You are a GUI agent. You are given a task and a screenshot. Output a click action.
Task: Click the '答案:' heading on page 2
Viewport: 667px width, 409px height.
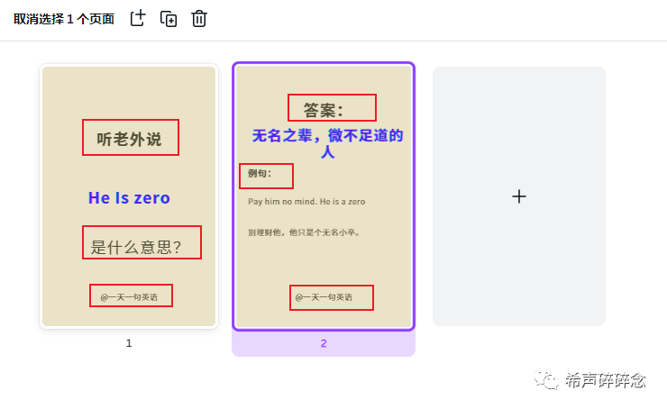click(x=324, y=111)
